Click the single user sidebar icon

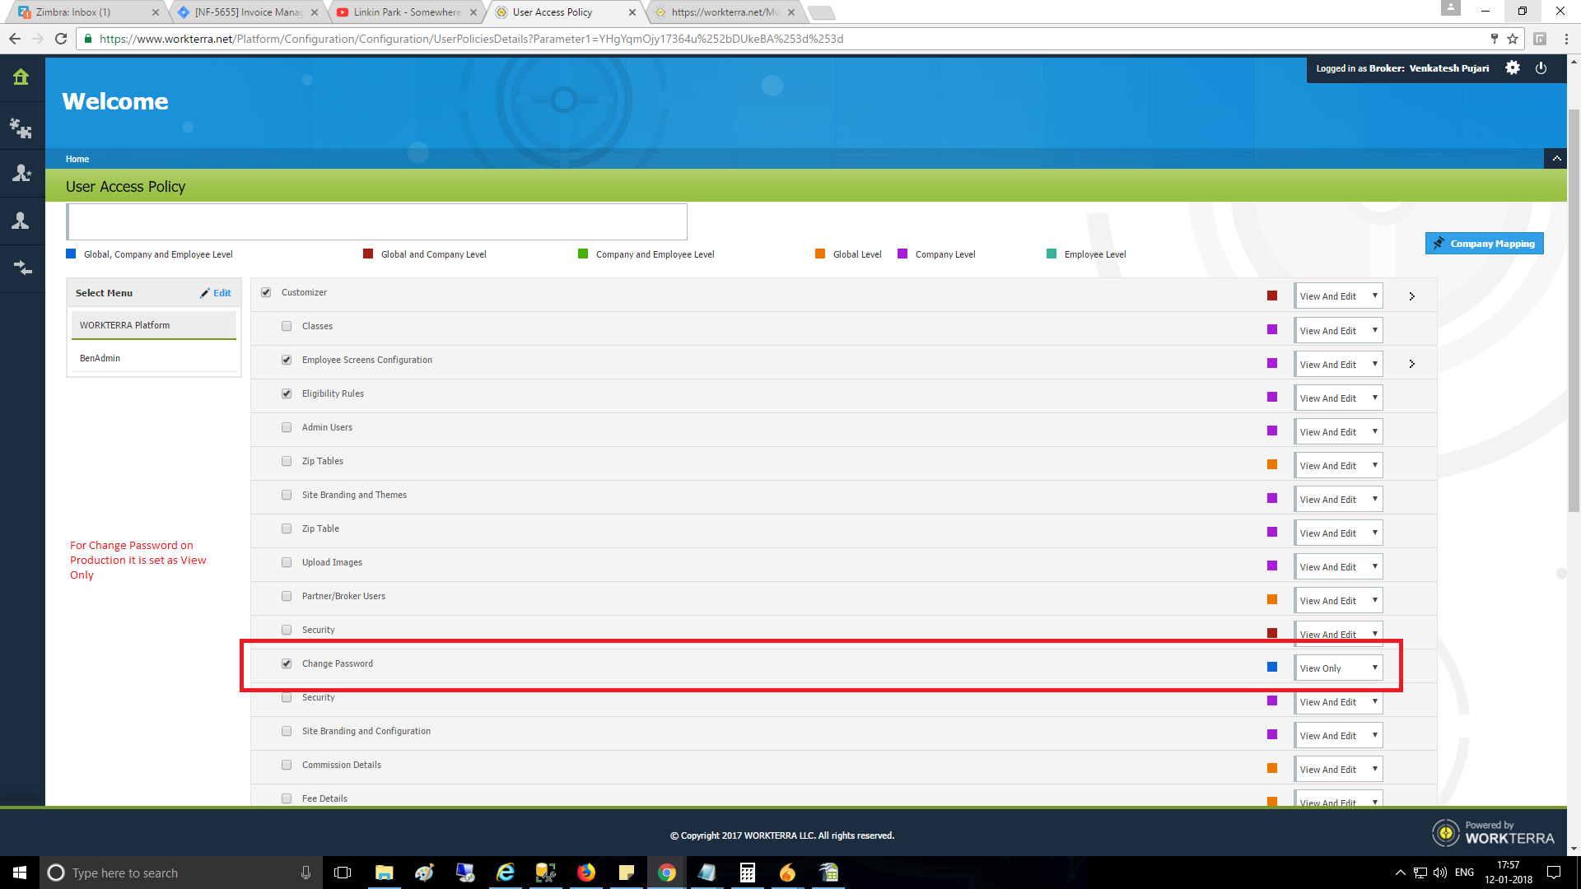coord(21,221)
